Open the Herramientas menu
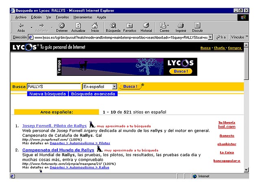 83,17
